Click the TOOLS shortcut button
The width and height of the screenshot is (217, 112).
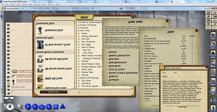point(208,20)
